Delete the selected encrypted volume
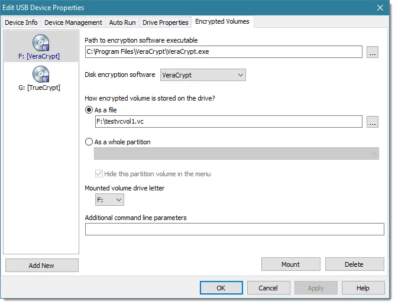 [354, 264]
